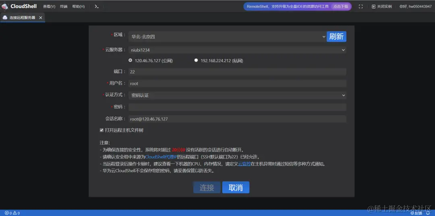Select 192.168.224.212 私网 radio option

point(196,60)
